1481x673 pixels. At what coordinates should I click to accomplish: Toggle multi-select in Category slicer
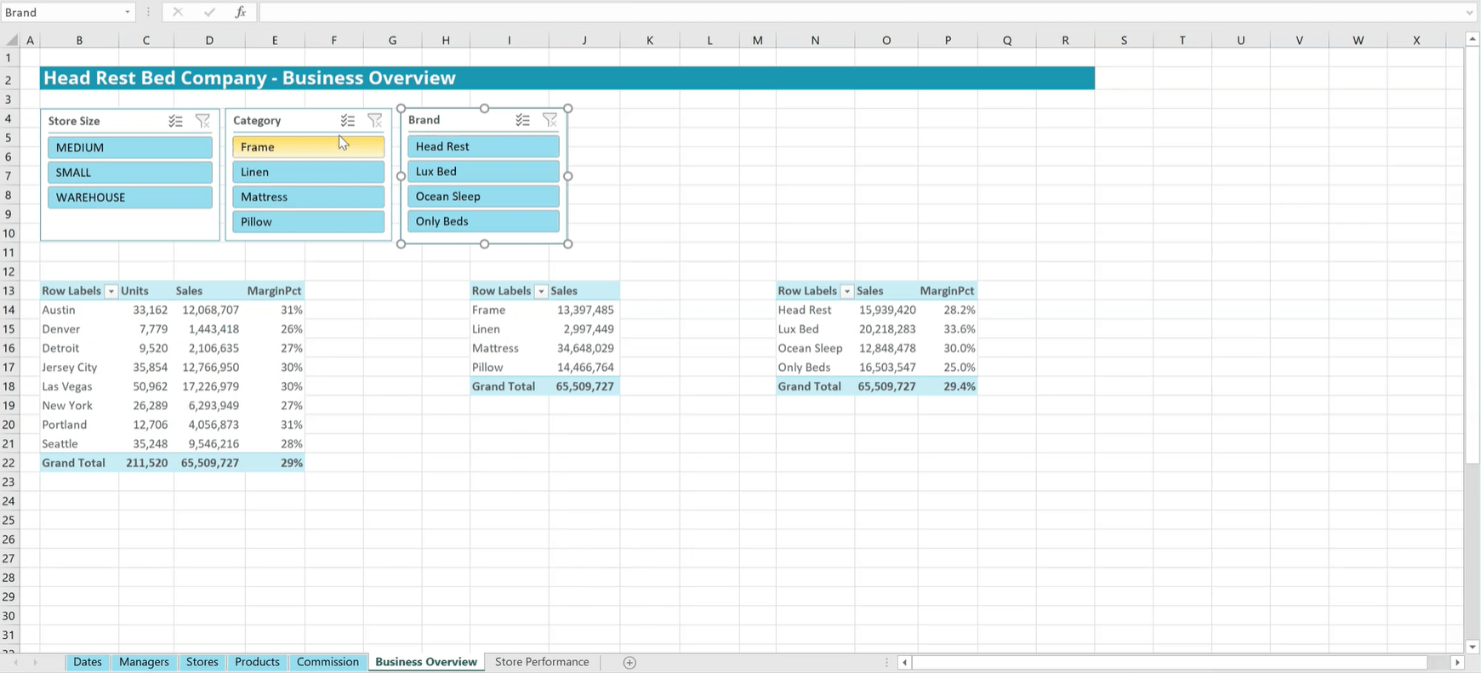(x=347, y=121)
